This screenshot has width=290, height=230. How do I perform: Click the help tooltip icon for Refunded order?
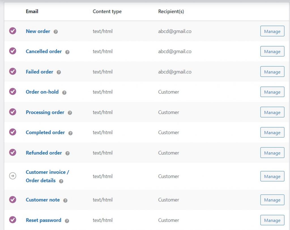(67, 153)
